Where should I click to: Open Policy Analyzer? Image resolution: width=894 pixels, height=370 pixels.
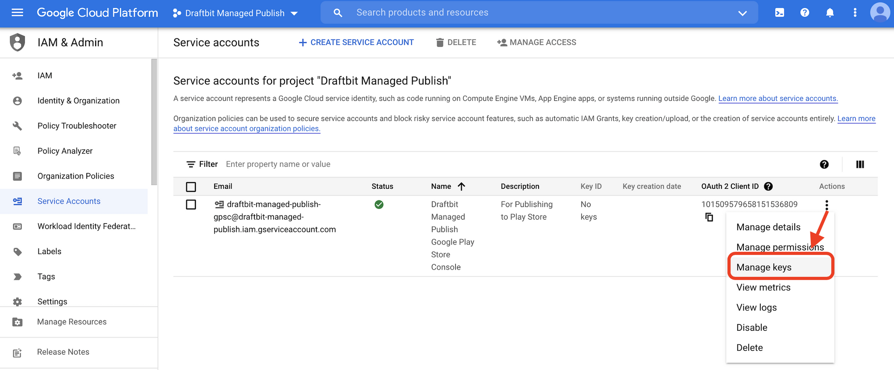(x=65, y=151)
